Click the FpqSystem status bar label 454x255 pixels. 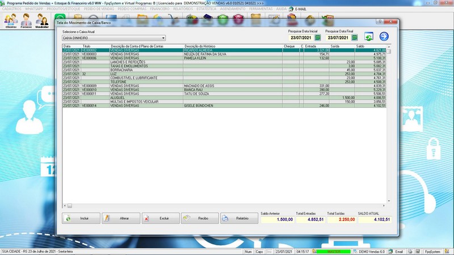click(432, 252)
